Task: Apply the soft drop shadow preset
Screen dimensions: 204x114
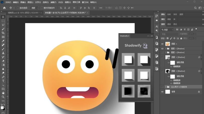Action: pyautogui.click(x=128, y=59)
